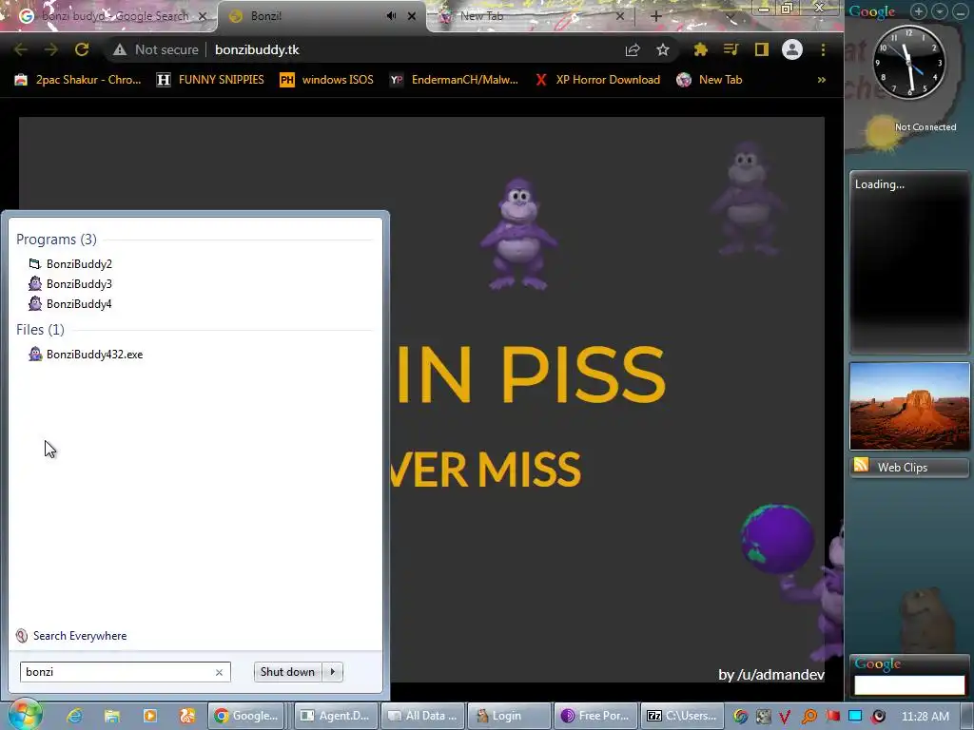
Task: Click the Windows Start orb
Action: (x=25, y=715)
